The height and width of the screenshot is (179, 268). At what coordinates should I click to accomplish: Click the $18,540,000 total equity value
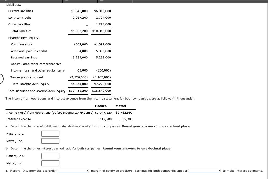coord(101,91)
